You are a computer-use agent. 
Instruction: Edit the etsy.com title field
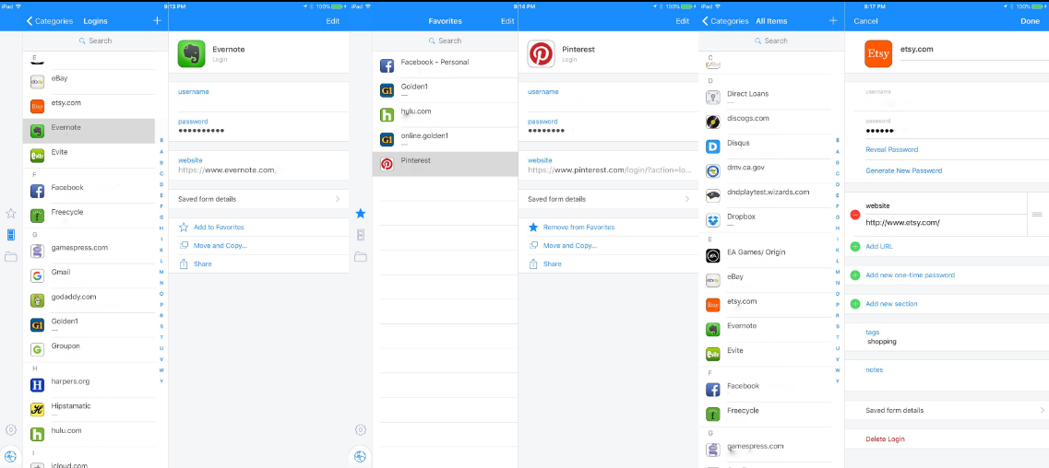(973, 50)
